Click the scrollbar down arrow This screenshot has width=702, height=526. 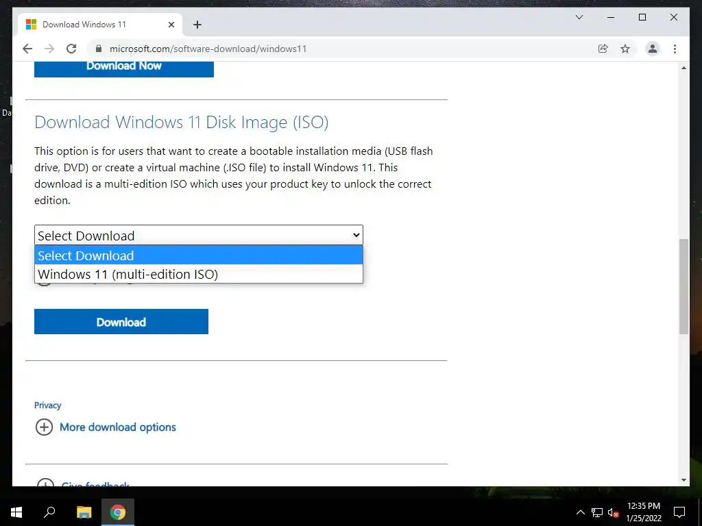(683, 480)
